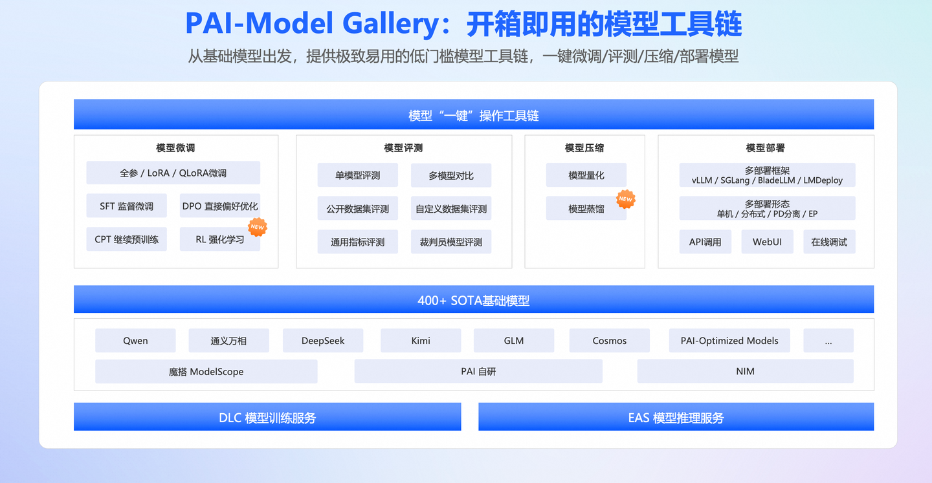Open the 公开数据集评测 evaluation option
This screenshot has height=483, width=932.
[x=358, y=208]
